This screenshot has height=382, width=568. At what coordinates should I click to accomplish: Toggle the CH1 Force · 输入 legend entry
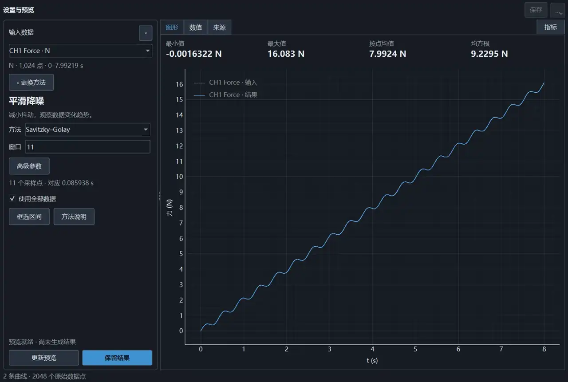225,83
